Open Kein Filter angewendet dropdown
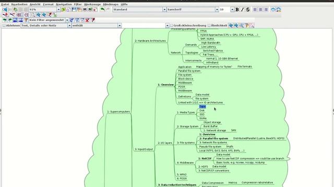 [67, 20]
